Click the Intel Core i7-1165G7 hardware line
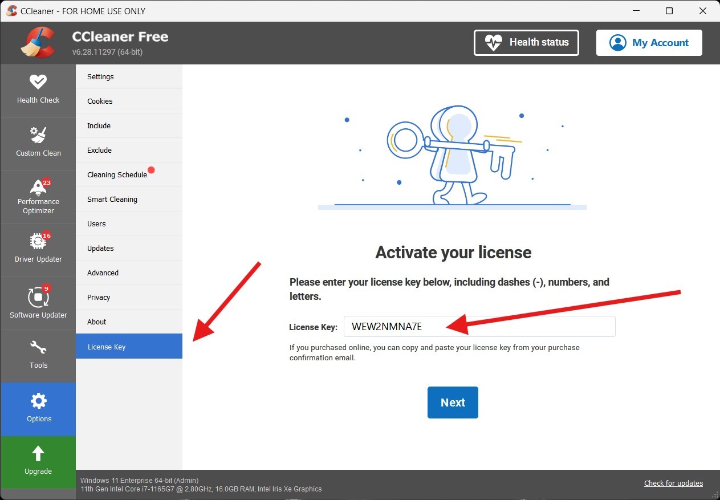The width and height of the screenshot is (720, 500). tap(201, 489)
